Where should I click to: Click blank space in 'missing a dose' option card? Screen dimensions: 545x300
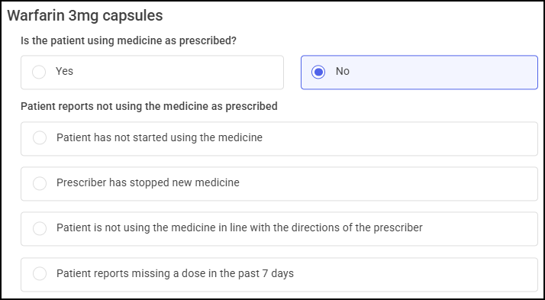pyautogui.click(x=410, y=275)
